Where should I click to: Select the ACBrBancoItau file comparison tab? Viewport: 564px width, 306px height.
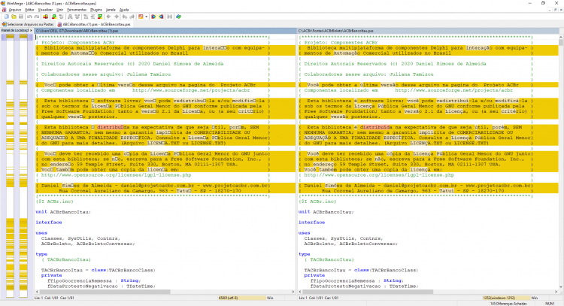pos(94,25)
